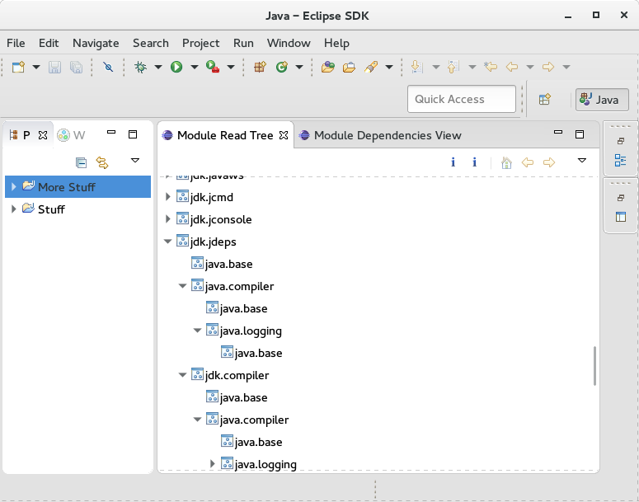Minimize the Module Read Tree view
The height and width of the screenshot is (502, 639).
[558, 132]
